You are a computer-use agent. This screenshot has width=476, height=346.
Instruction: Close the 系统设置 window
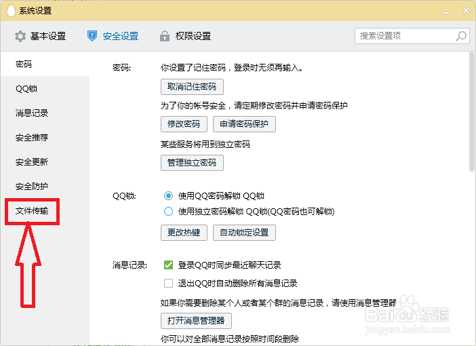click(466, 11)
